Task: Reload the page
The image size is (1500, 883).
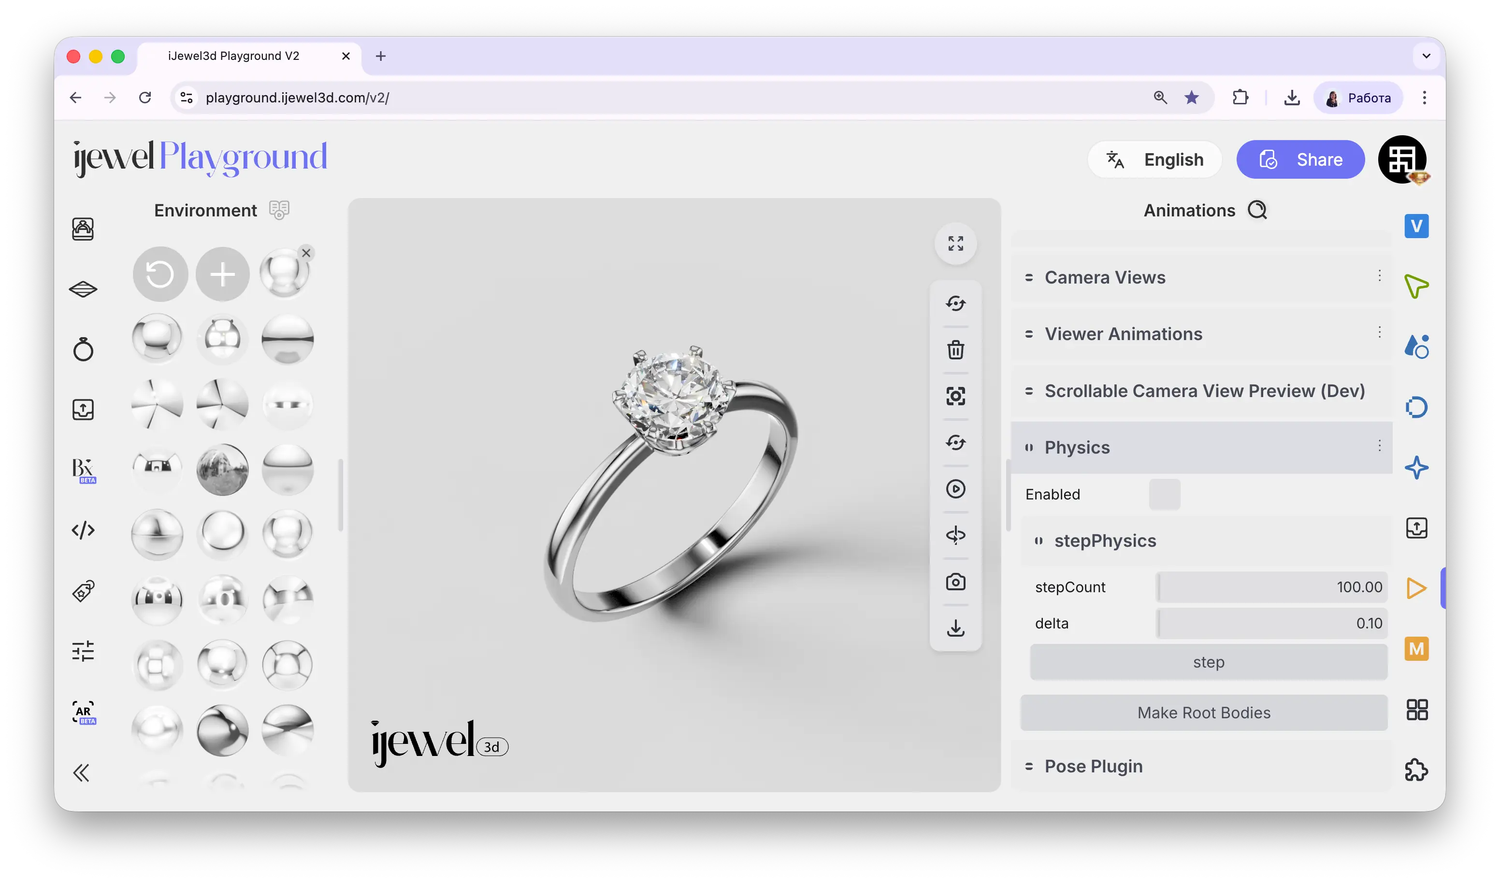Action: pos(144,98)
